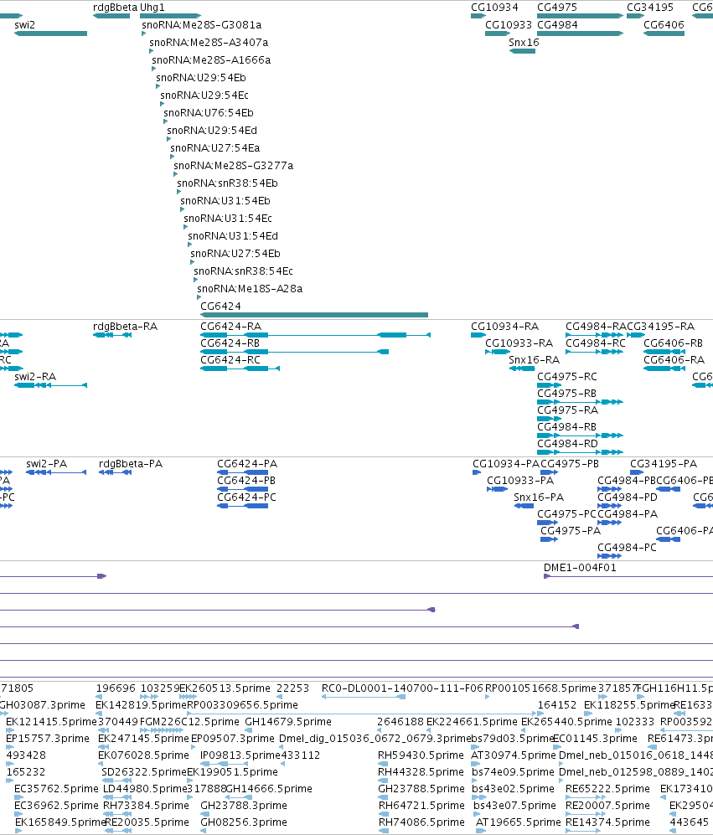The image size is (713, 835).
Task: Click snoRNA:U76:54Eb label
Action: [x=209, y=113]
